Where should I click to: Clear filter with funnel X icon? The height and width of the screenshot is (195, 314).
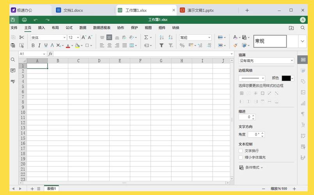click(170, 46)
